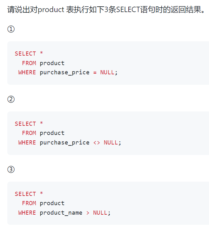The image size is (209, 228).
Task: Click purchase_price in the second query
Action: (64, 143)
